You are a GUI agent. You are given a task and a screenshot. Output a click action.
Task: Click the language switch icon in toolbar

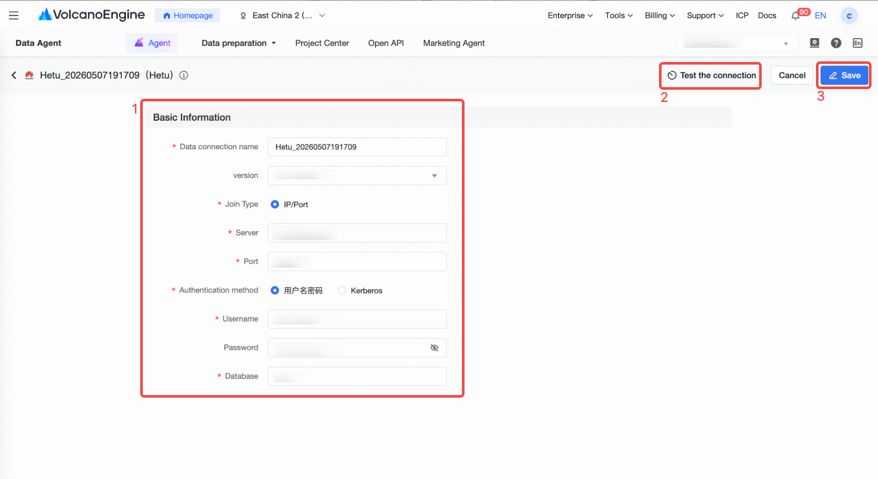pyautogui.click(x=857, y=43)
